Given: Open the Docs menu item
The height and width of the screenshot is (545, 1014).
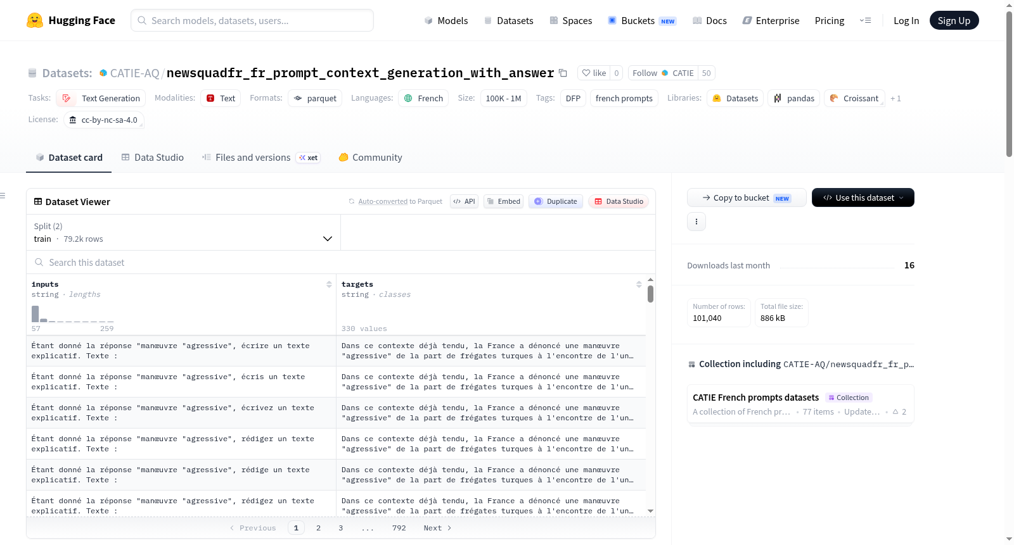Looking at the screenshot, I should pyautogui.click(x=709, y=20).
